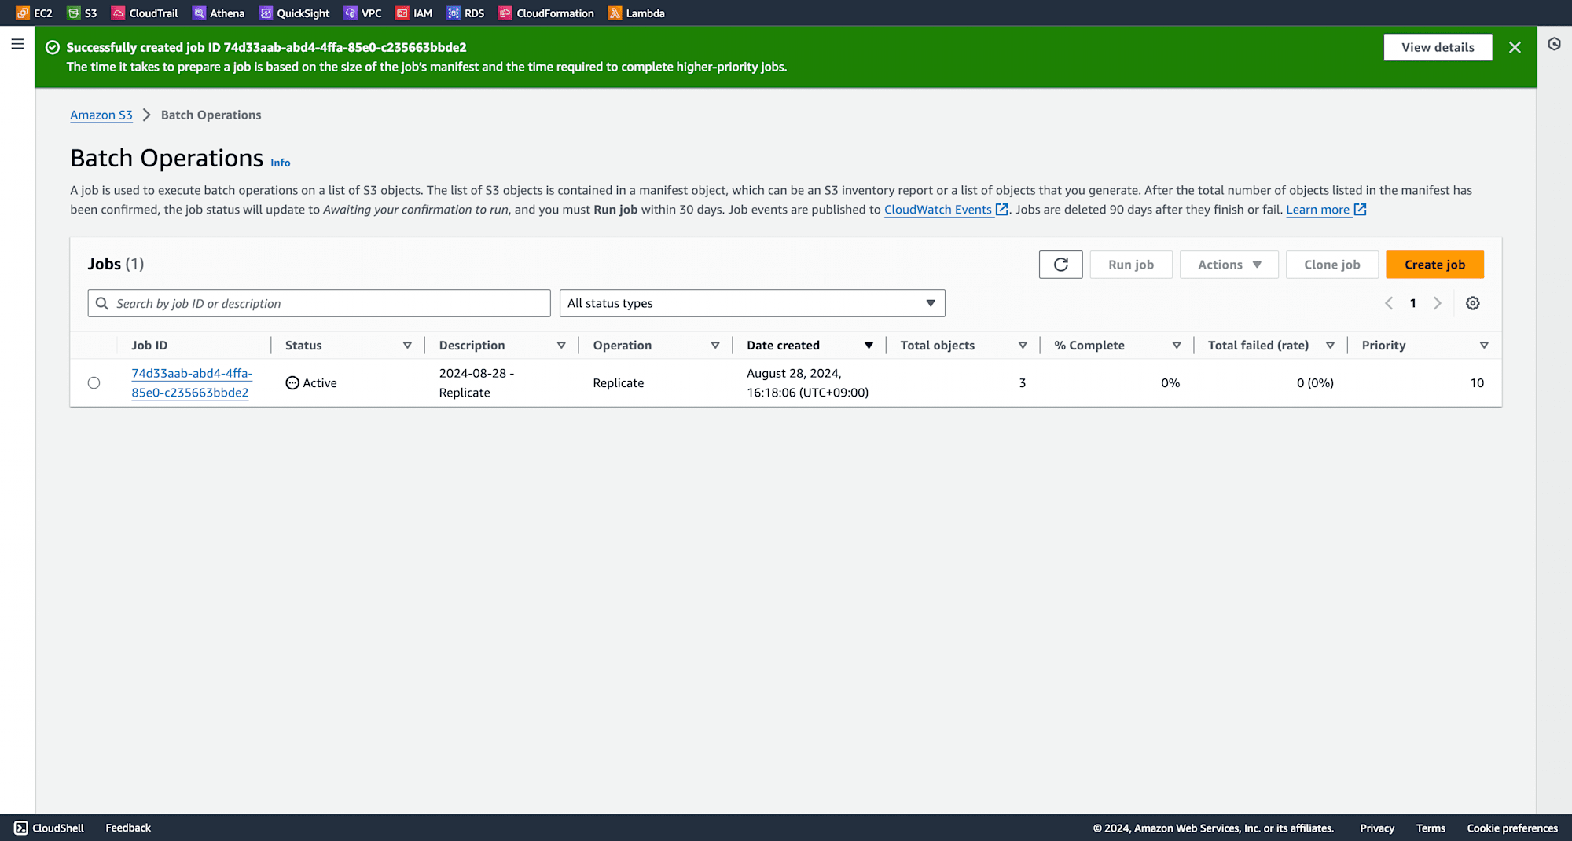Viewport: 1572px width, 841px height.
Task: Open the Lambda service shortcut
Action: click(637, 13)
